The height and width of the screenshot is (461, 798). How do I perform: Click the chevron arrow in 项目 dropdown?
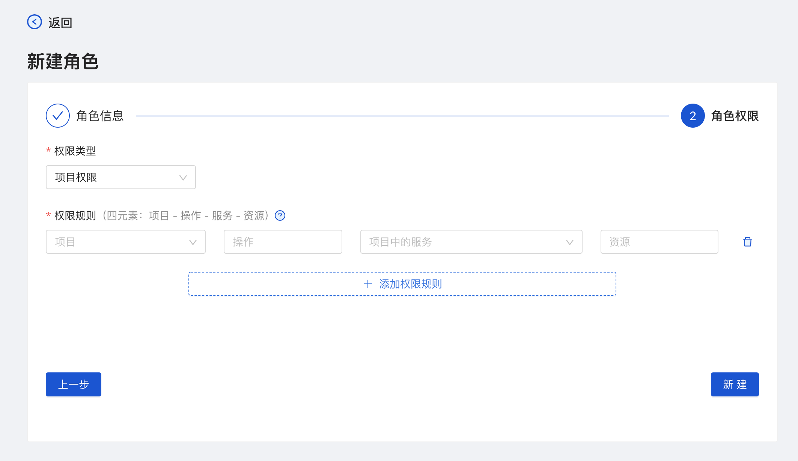(193, 242)
